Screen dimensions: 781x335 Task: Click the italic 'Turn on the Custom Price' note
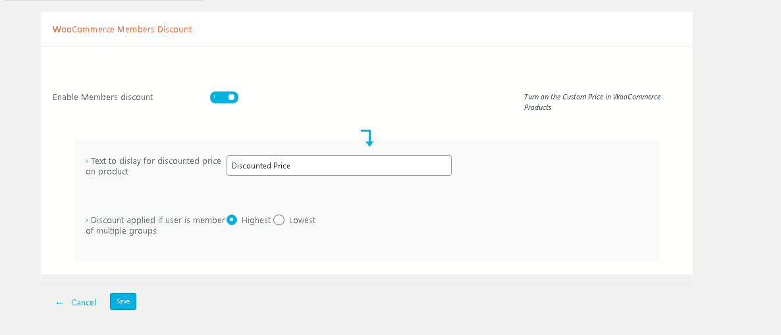coord(592,97)
